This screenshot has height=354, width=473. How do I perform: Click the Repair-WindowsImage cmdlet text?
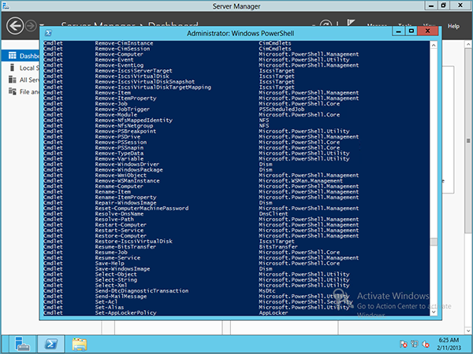[125, 203]
